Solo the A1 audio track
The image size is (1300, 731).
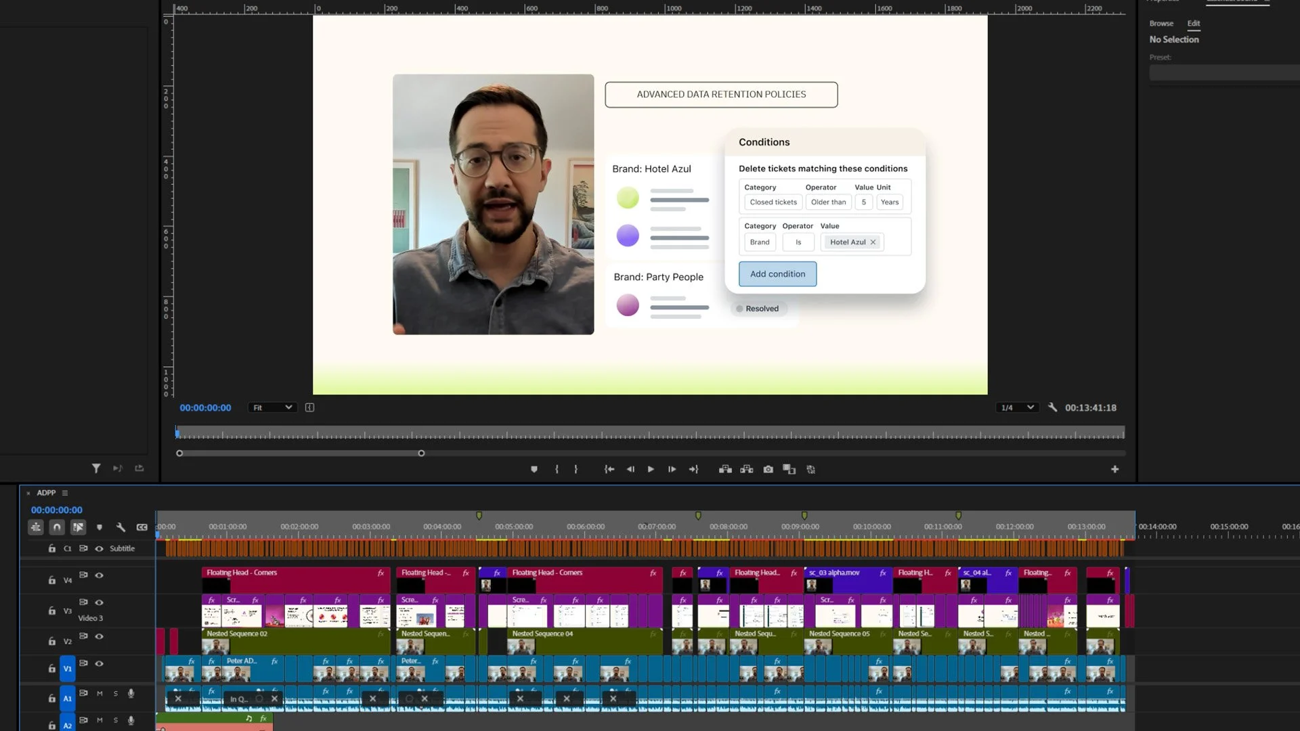point(116,694)
